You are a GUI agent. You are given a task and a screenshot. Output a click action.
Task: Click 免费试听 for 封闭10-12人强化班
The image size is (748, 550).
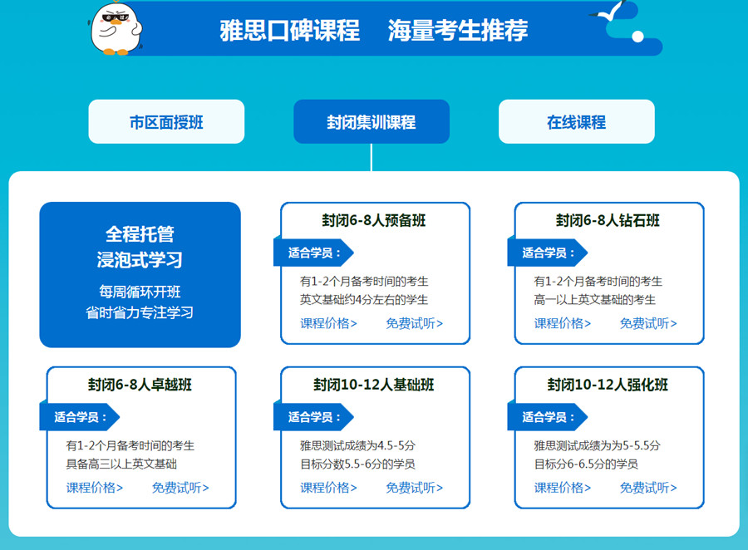[648, 488]
